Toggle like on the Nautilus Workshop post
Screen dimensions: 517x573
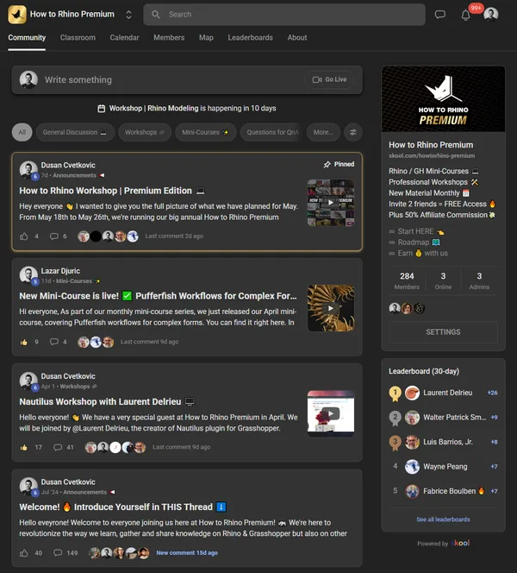(24, 447)
